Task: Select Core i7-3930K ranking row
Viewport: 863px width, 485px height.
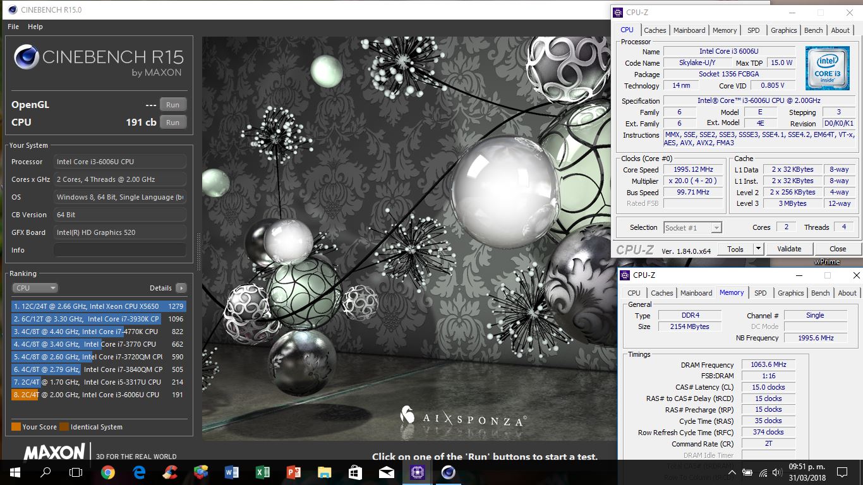Action: point(99,319)
